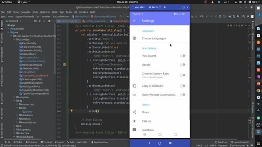Open the Event Log panel
262x147 pixels.
tap(221, 142)
